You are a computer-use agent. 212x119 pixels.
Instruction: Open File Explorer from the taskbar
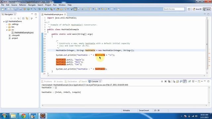[13, 116]
